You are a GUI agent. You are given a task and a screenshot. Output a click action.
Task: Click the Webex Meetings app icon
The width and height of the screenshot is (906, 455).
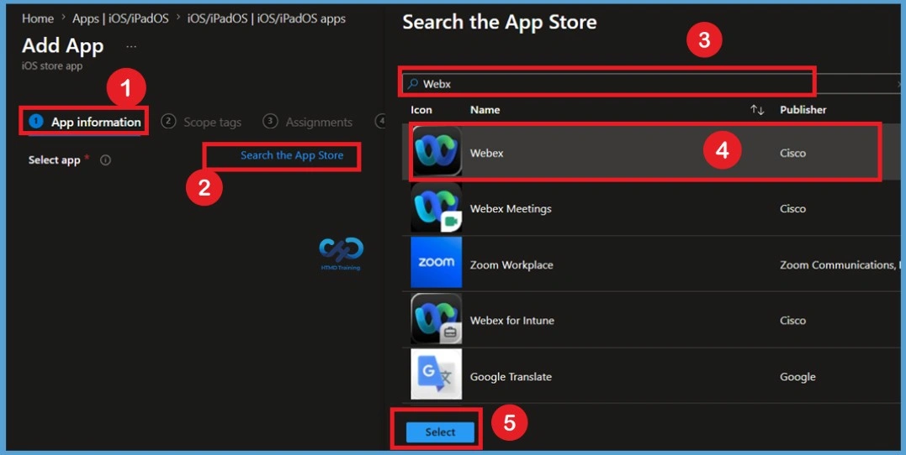coord(437,207)
